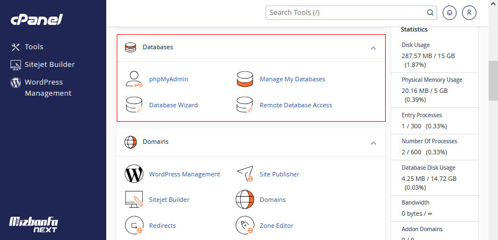Click the 2 / 600 (0.33%) value
Screen dimensions: 498x240
point(424,152)
